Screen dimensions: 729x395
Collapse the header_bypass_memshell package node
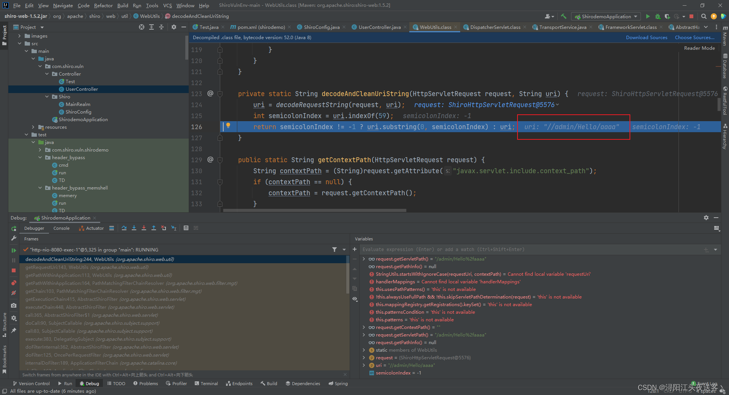40,188
